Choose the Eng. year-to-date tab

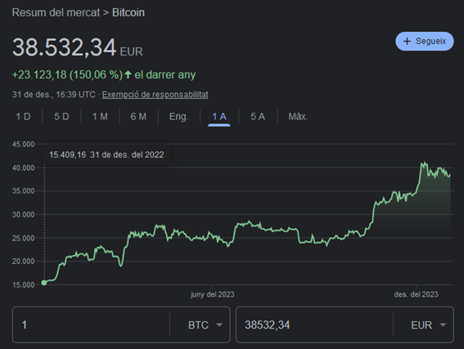click(x=178, y=116)
